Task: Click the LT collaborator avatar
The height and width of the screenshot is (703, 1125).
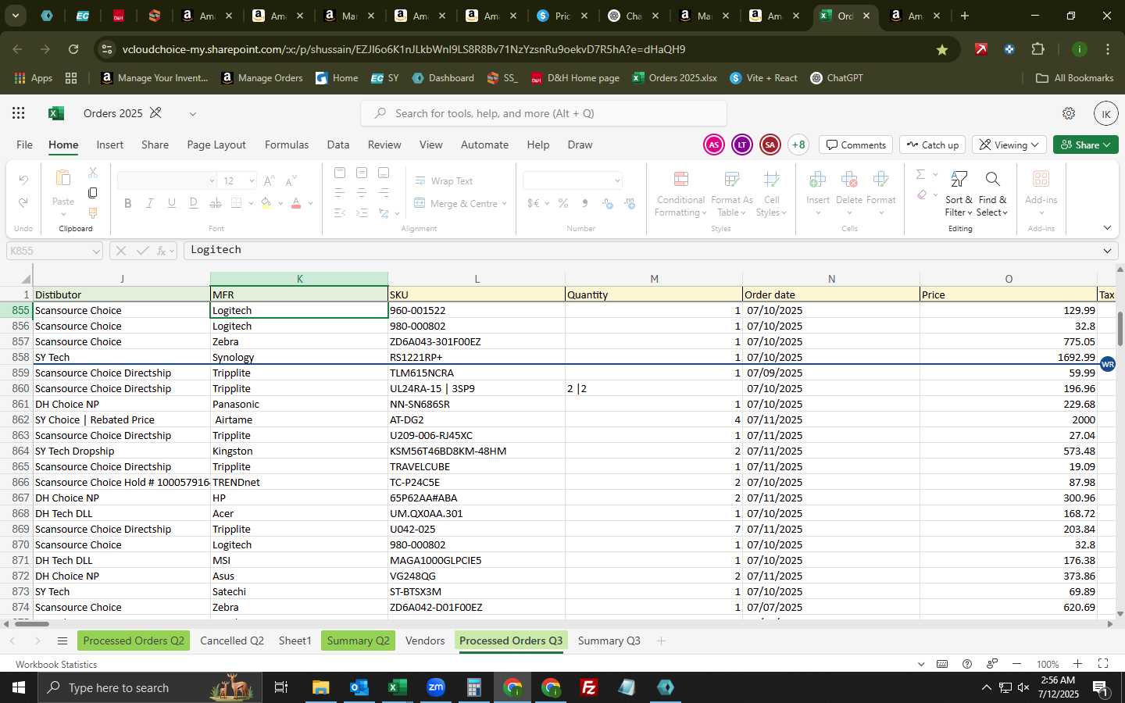Action: (741, 145)
